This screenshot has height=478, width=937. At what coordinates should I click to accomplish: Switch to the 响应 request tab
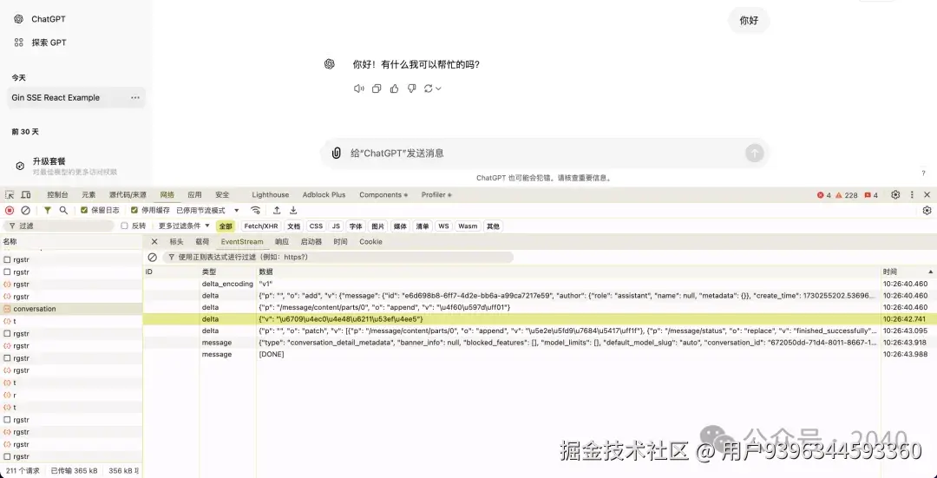[x=281, y=241]
